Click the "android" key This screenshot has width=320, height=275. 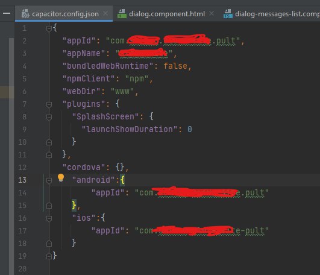coord(93,180)
